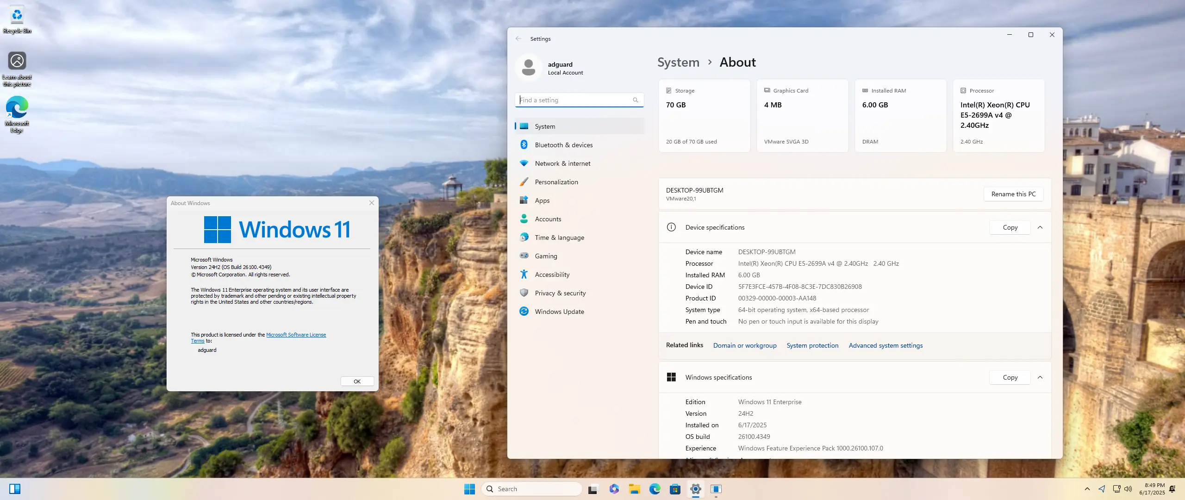1185x500 pixels.
Task: Click the Windows Start button
Action: (x=469, y=489)
